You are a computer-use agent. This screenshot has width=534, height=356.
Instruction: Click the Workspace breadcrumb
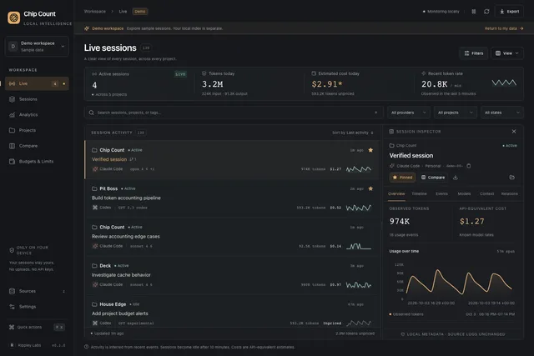(94, 11)
